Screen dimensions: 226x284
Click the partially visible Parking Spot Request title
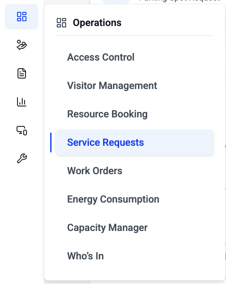click(180, 1)
